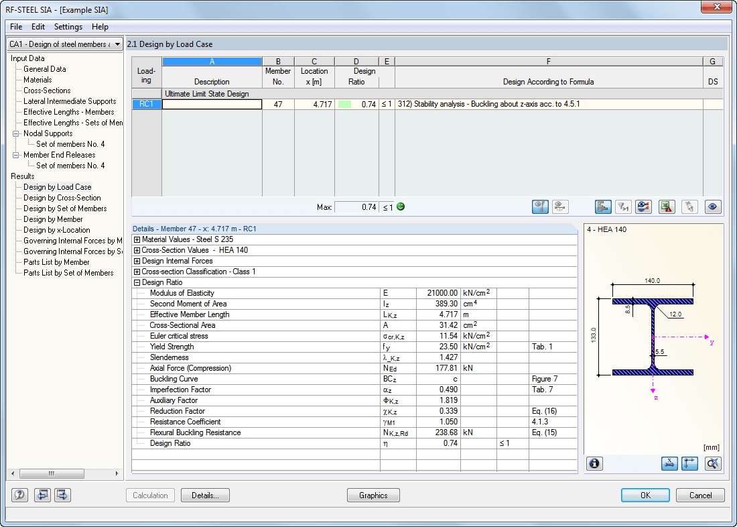This screenshot has width=737, height=527.
Task: Click the reset zoom magnifier icon
Action: click(x=713, y=463)
